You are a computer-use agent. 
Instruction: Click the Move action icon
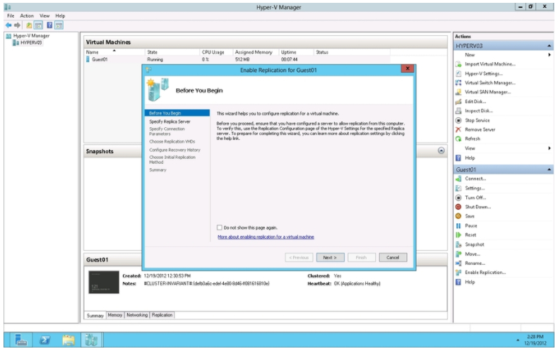pyautogui.click(x=458, y=254)
